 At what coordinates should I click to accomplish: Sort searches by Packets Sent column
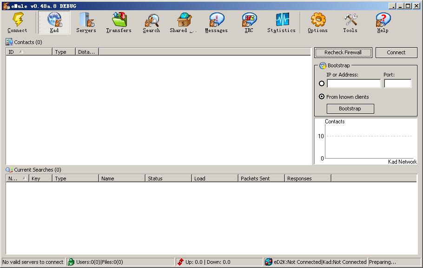[261, 179]
